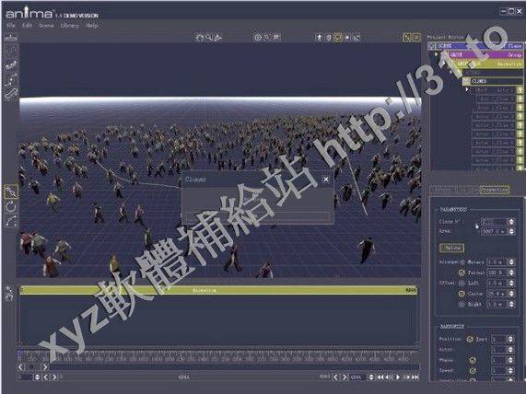Viewport: 526px width, 394px height.
Task: Click the yellow button in Parameters section
Action: 451,248
